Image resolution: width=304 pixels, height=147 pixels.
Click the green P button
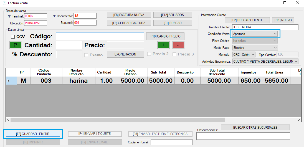click(x=16, y=45)
